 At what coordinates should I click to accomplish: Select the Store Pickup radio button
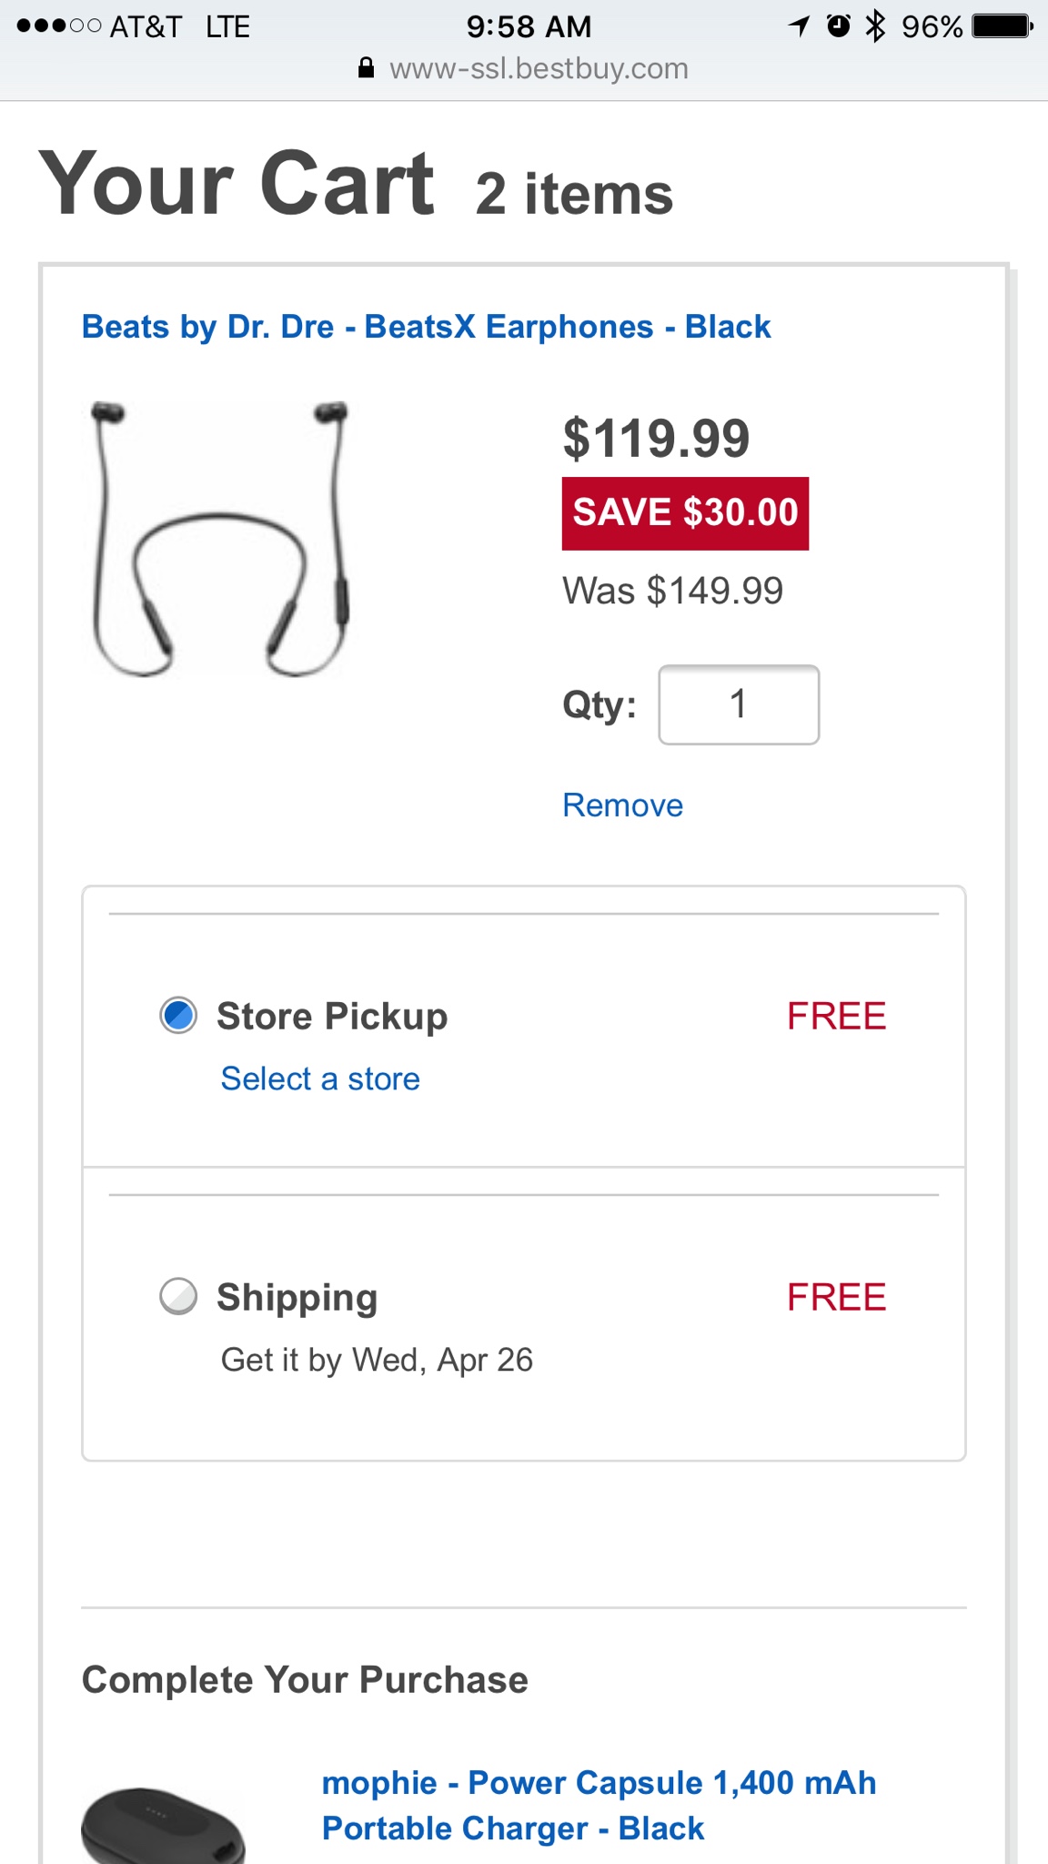[x=178, y=1016]
